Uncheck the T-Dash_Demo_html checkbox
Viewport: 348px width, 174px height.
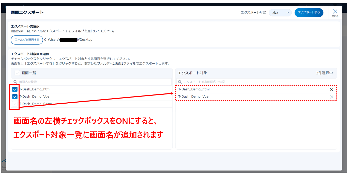15,89
